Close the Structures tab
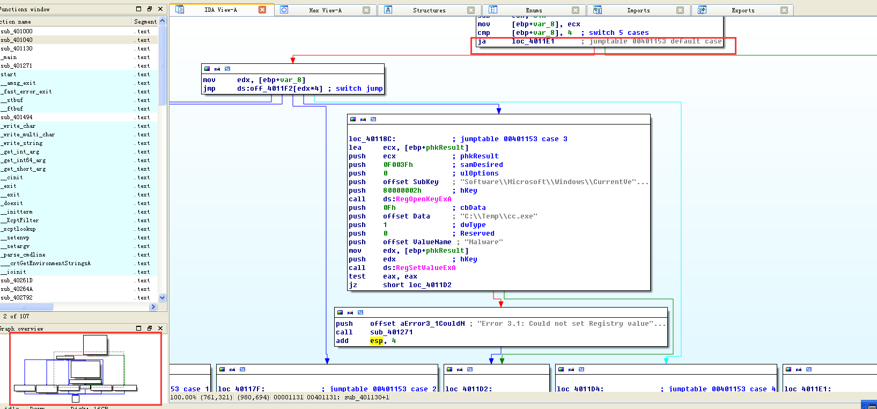The height and width of the screenshot is (409, 877). click(x=471, y=10)
